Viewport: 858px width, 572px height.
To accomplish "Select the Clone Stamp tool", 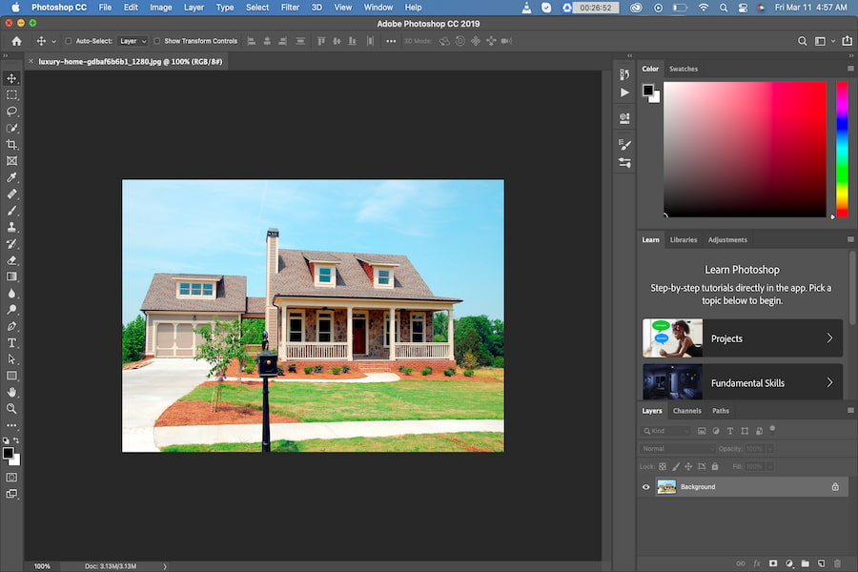I will [x=11, y=227].
